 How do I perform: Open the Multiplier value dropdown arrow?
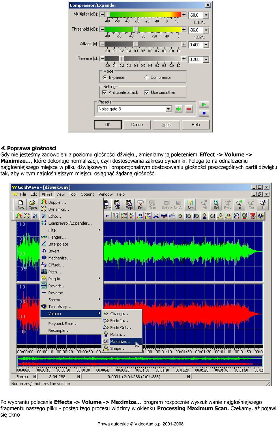(x=206, y=15)
